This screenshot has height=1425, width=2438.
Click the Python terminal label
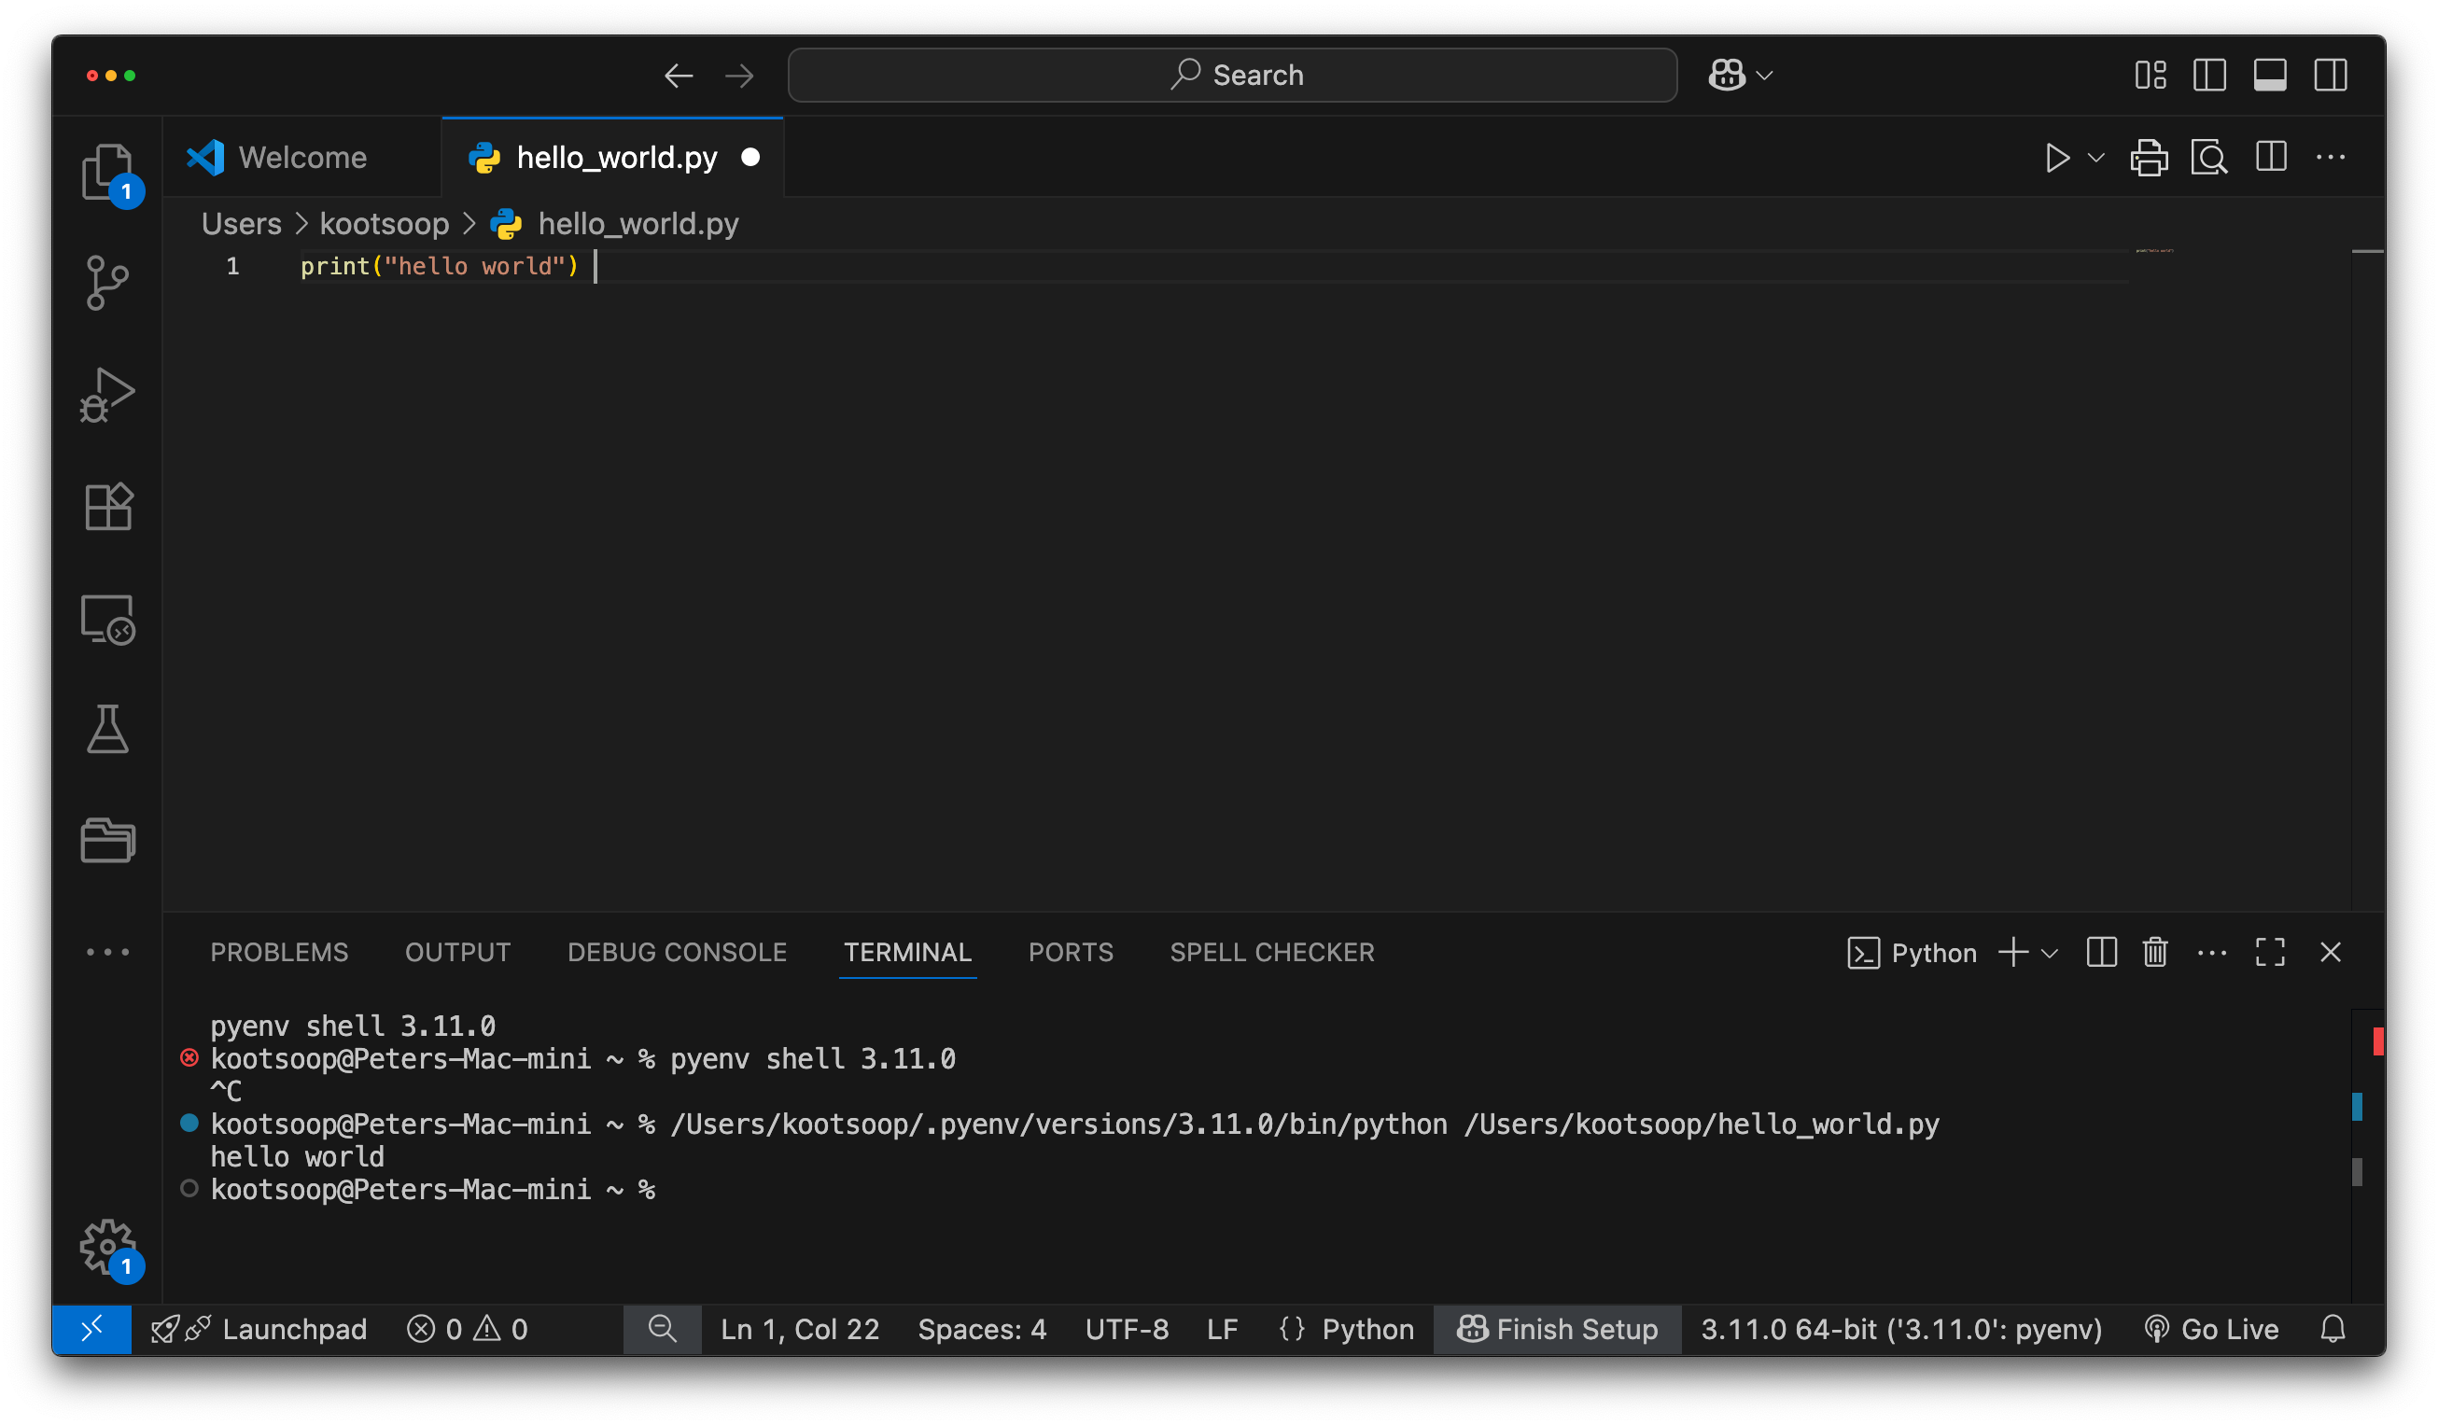1913,954
